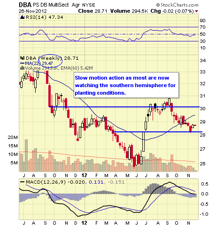This screenshot has height=227, width=216.
Task: Click the volume bars icon in the legend
Action: tap(22, 68)
